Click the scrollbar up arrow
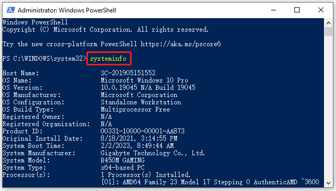336x191 pixels. point(328,22)
